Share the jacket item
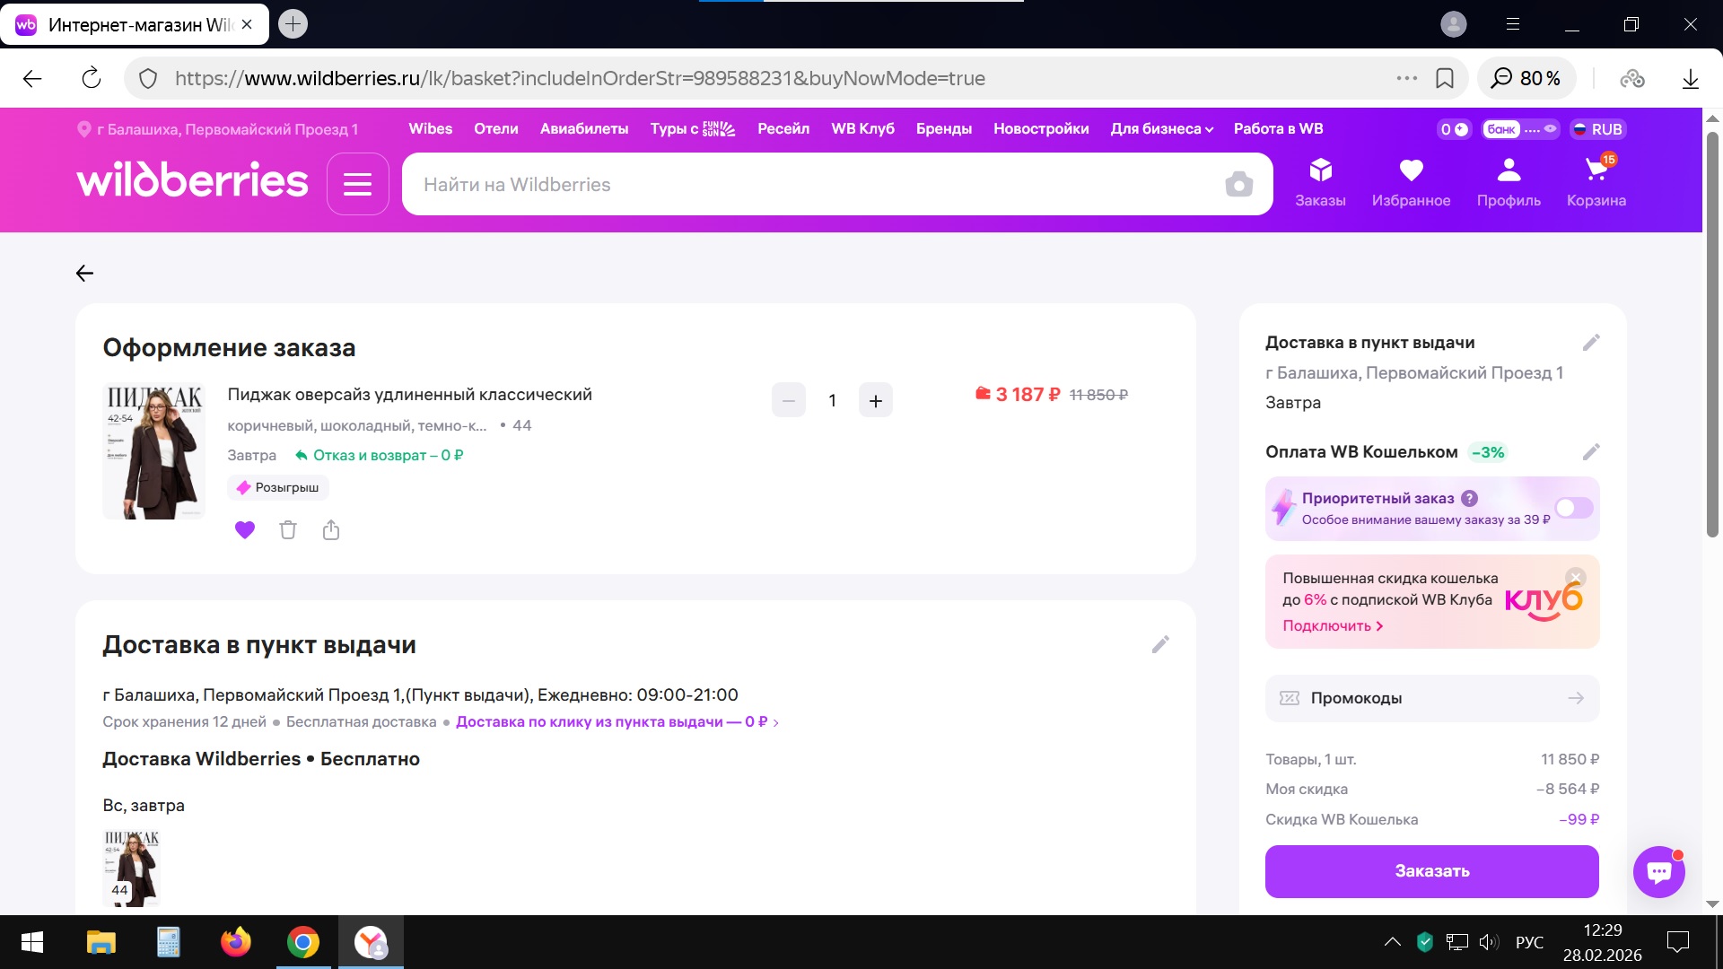The width and height of the screenshot is (1723, 969). coord(331,530)
